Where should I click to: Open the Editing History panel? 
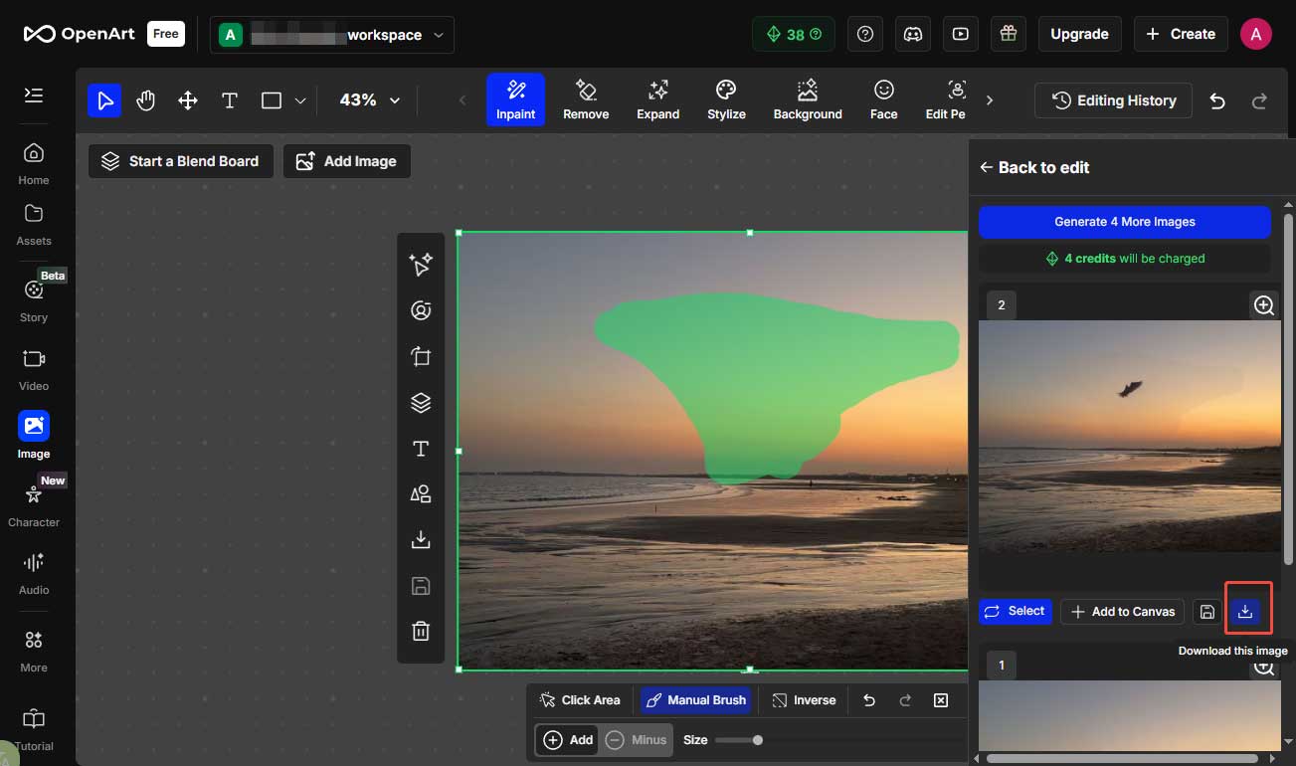pyautogui.click(x=1112, y=99)
